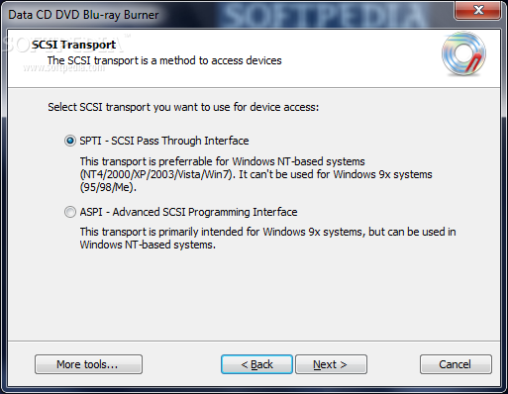
Task: Proceed with the Next > button
Action: tap(331, 364)
